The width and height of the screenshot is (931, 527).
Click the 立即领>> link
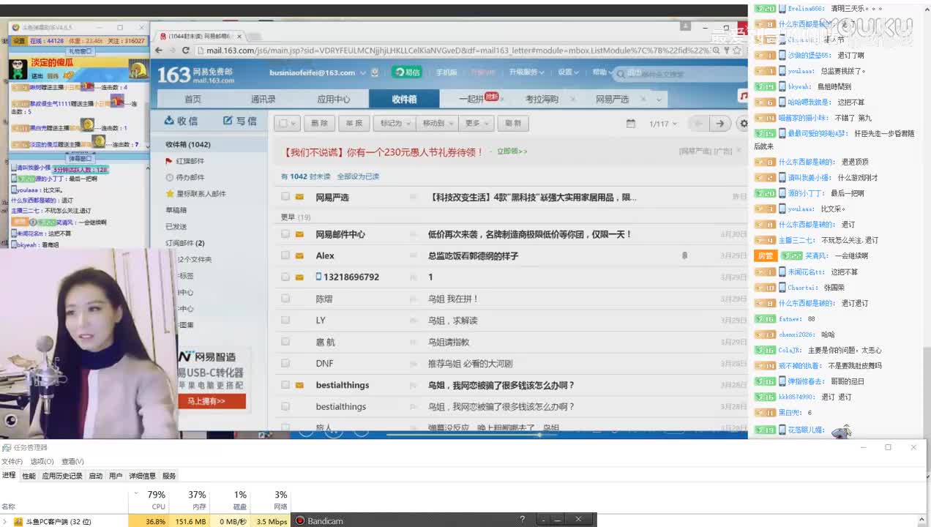point(512,152)
